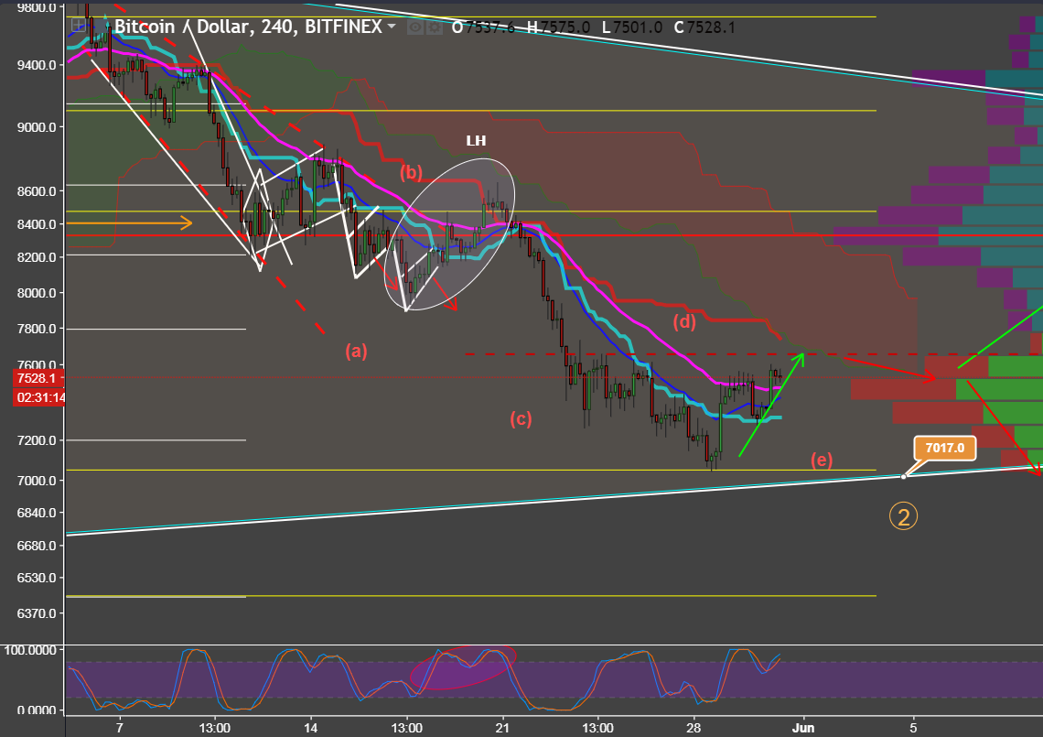
Task: Click the 14 date on the time axis
Action: 310,728
